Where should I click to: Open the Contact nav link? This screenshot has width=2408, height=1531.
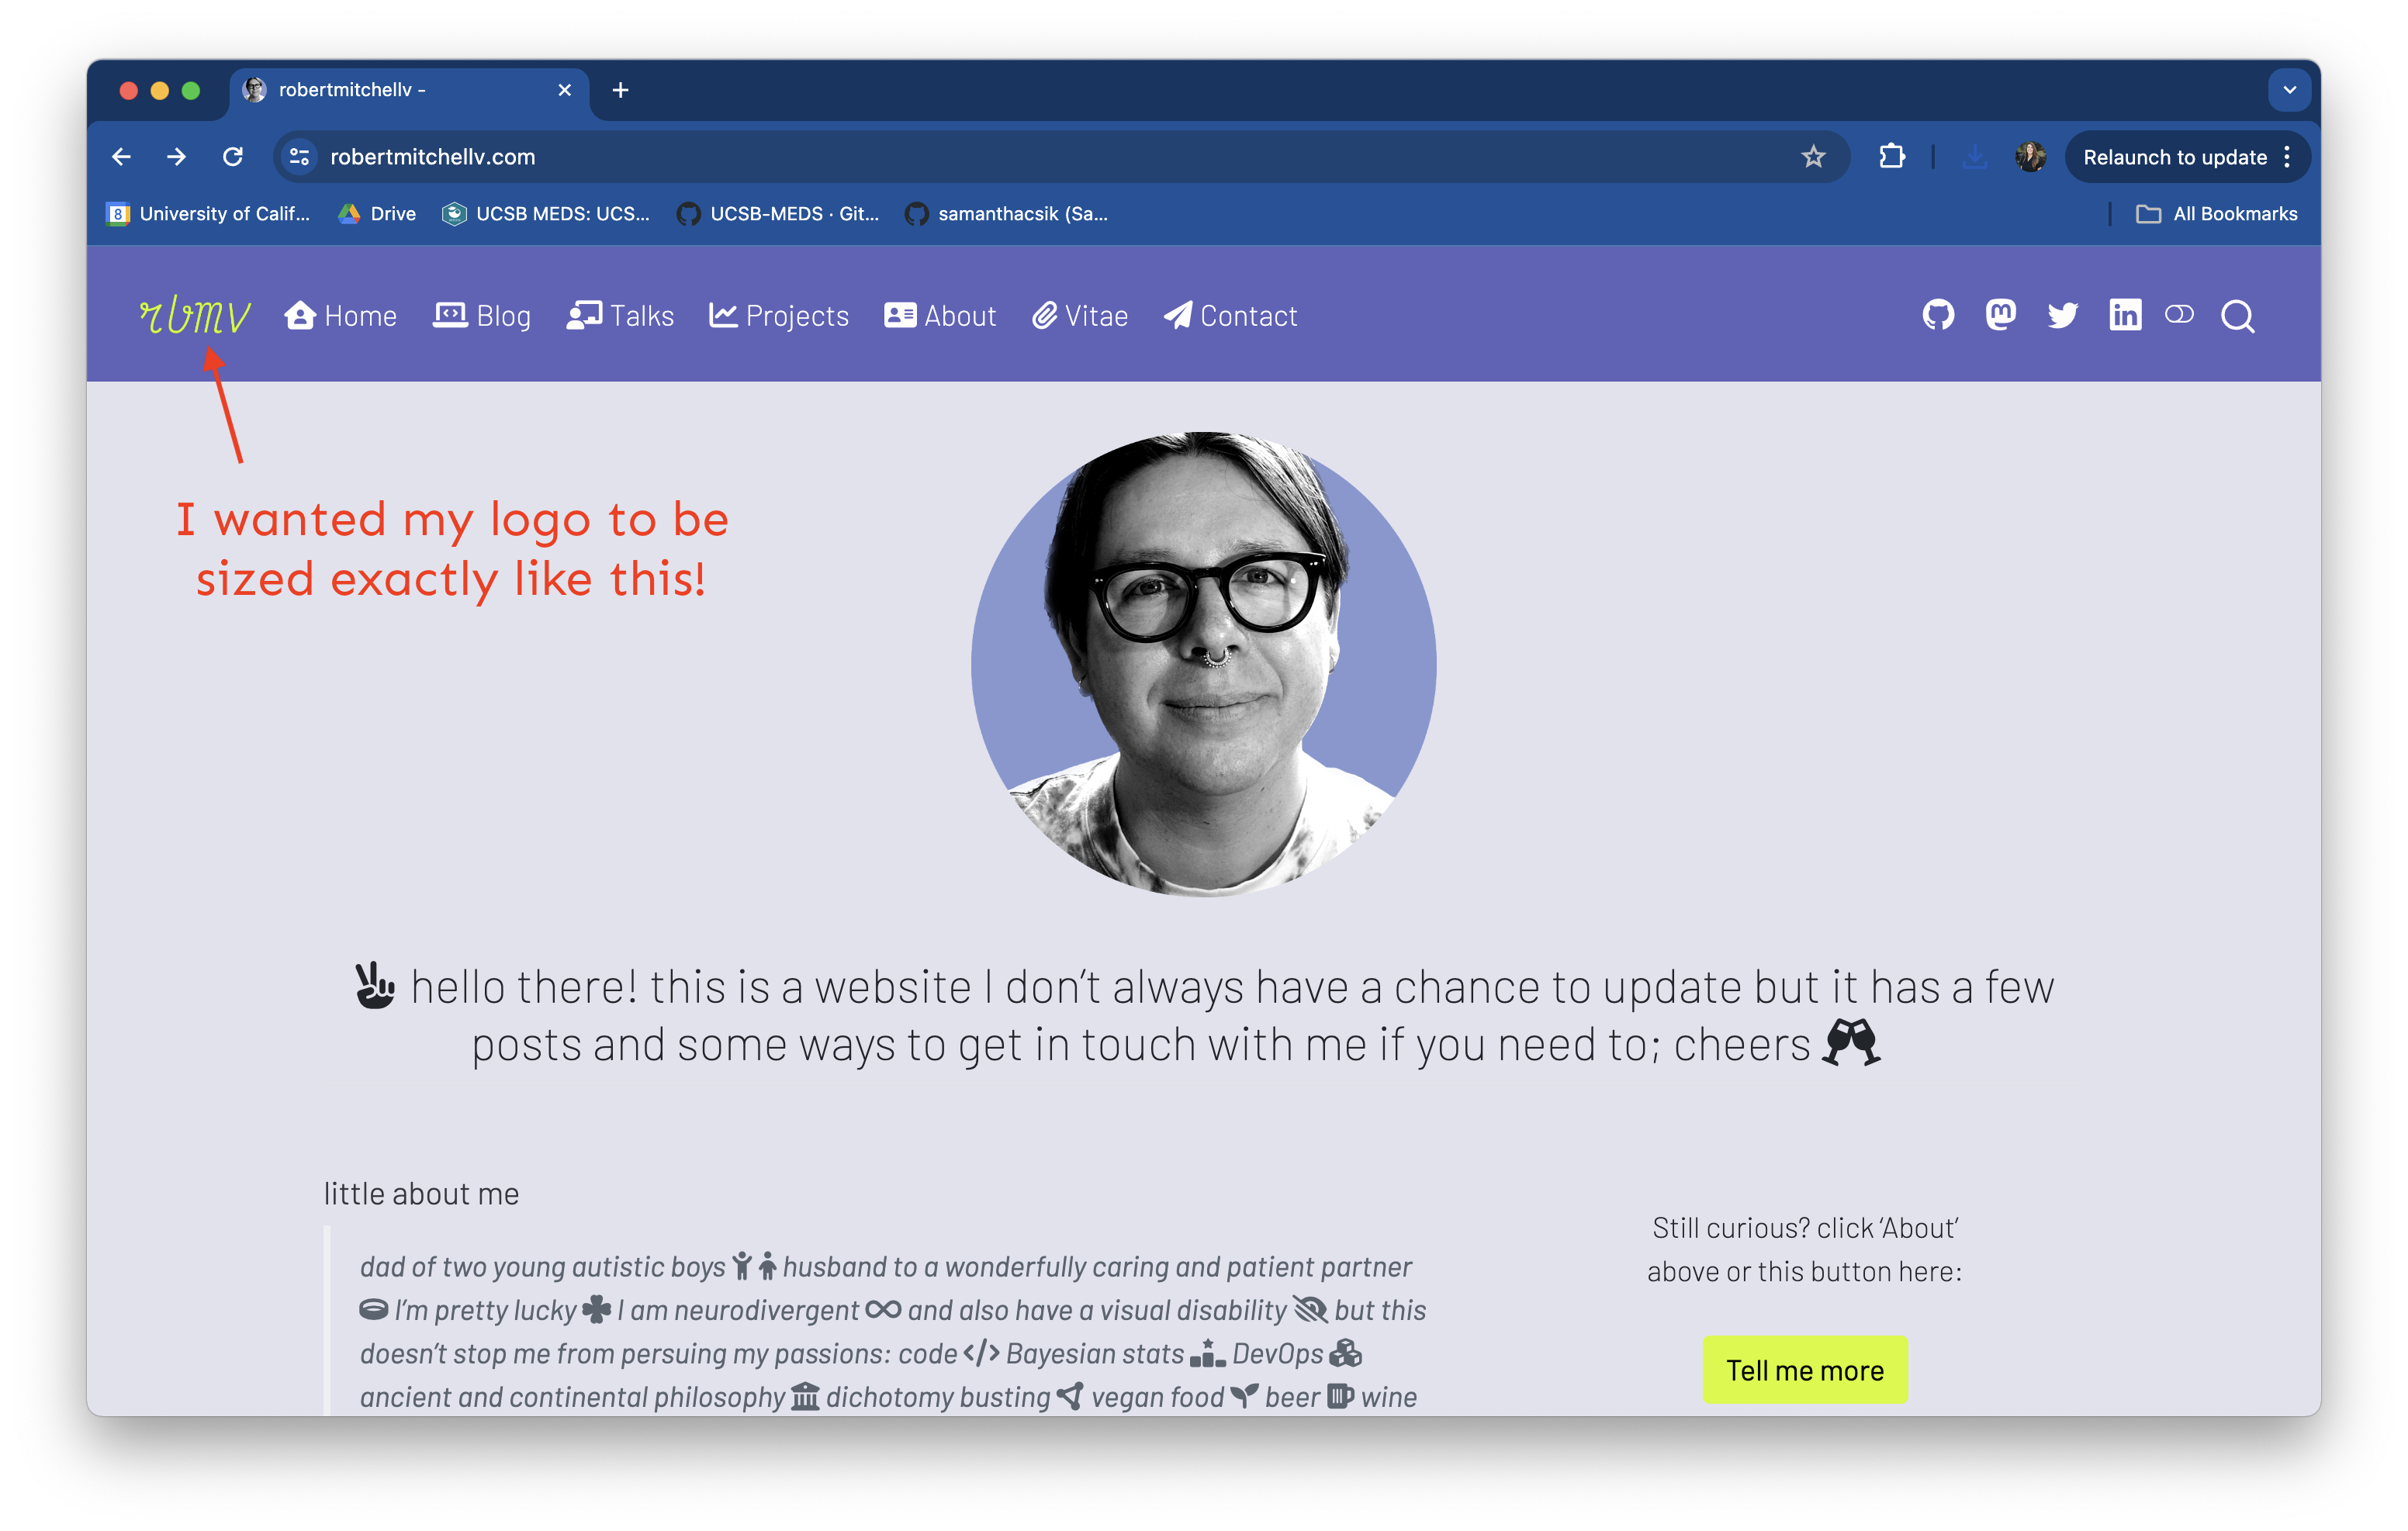click(1231, 316)
